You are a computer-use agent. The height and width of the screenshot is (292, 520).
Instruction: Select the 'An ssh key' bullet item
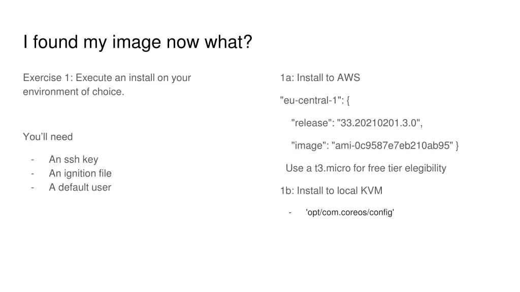[73, 159]
